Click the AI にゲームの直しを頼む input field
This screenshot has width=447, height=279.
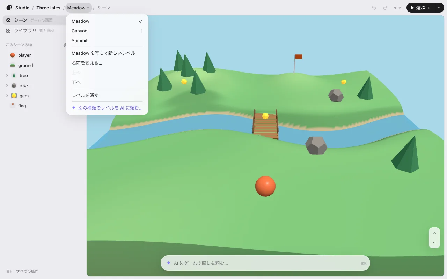click(265, 263)
